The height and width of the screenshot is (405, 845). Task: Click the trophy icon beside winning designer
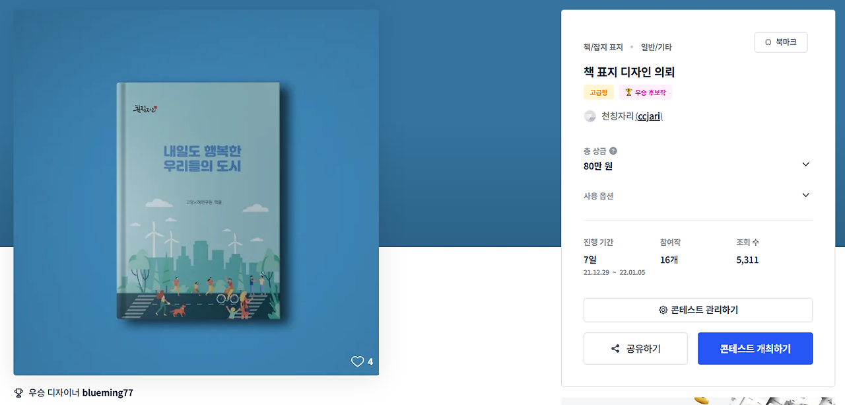tap(18, 392)
